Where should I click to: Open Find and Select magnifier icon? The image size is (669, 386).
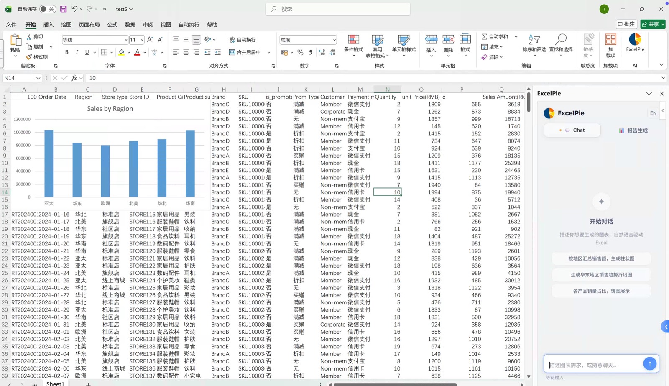(x=561, y=40)
